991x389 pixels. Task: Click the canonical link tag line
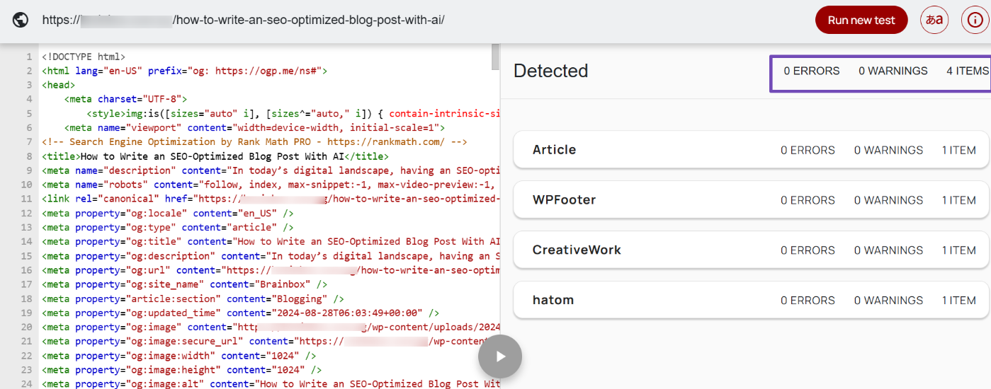[269, 199]
